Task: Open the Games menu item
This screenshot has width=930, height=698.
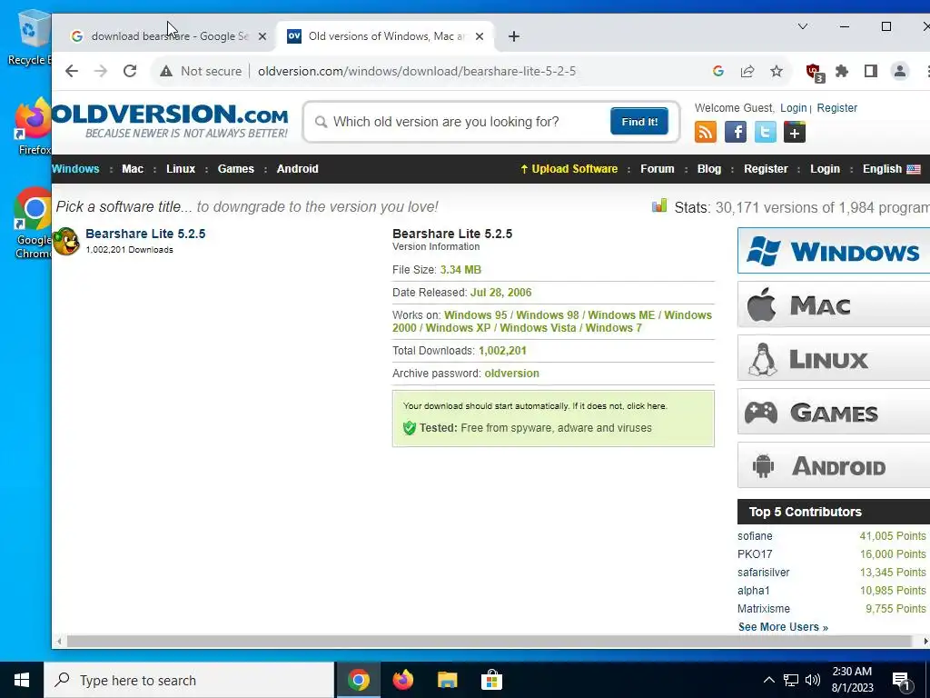Action: pos(235,168)
